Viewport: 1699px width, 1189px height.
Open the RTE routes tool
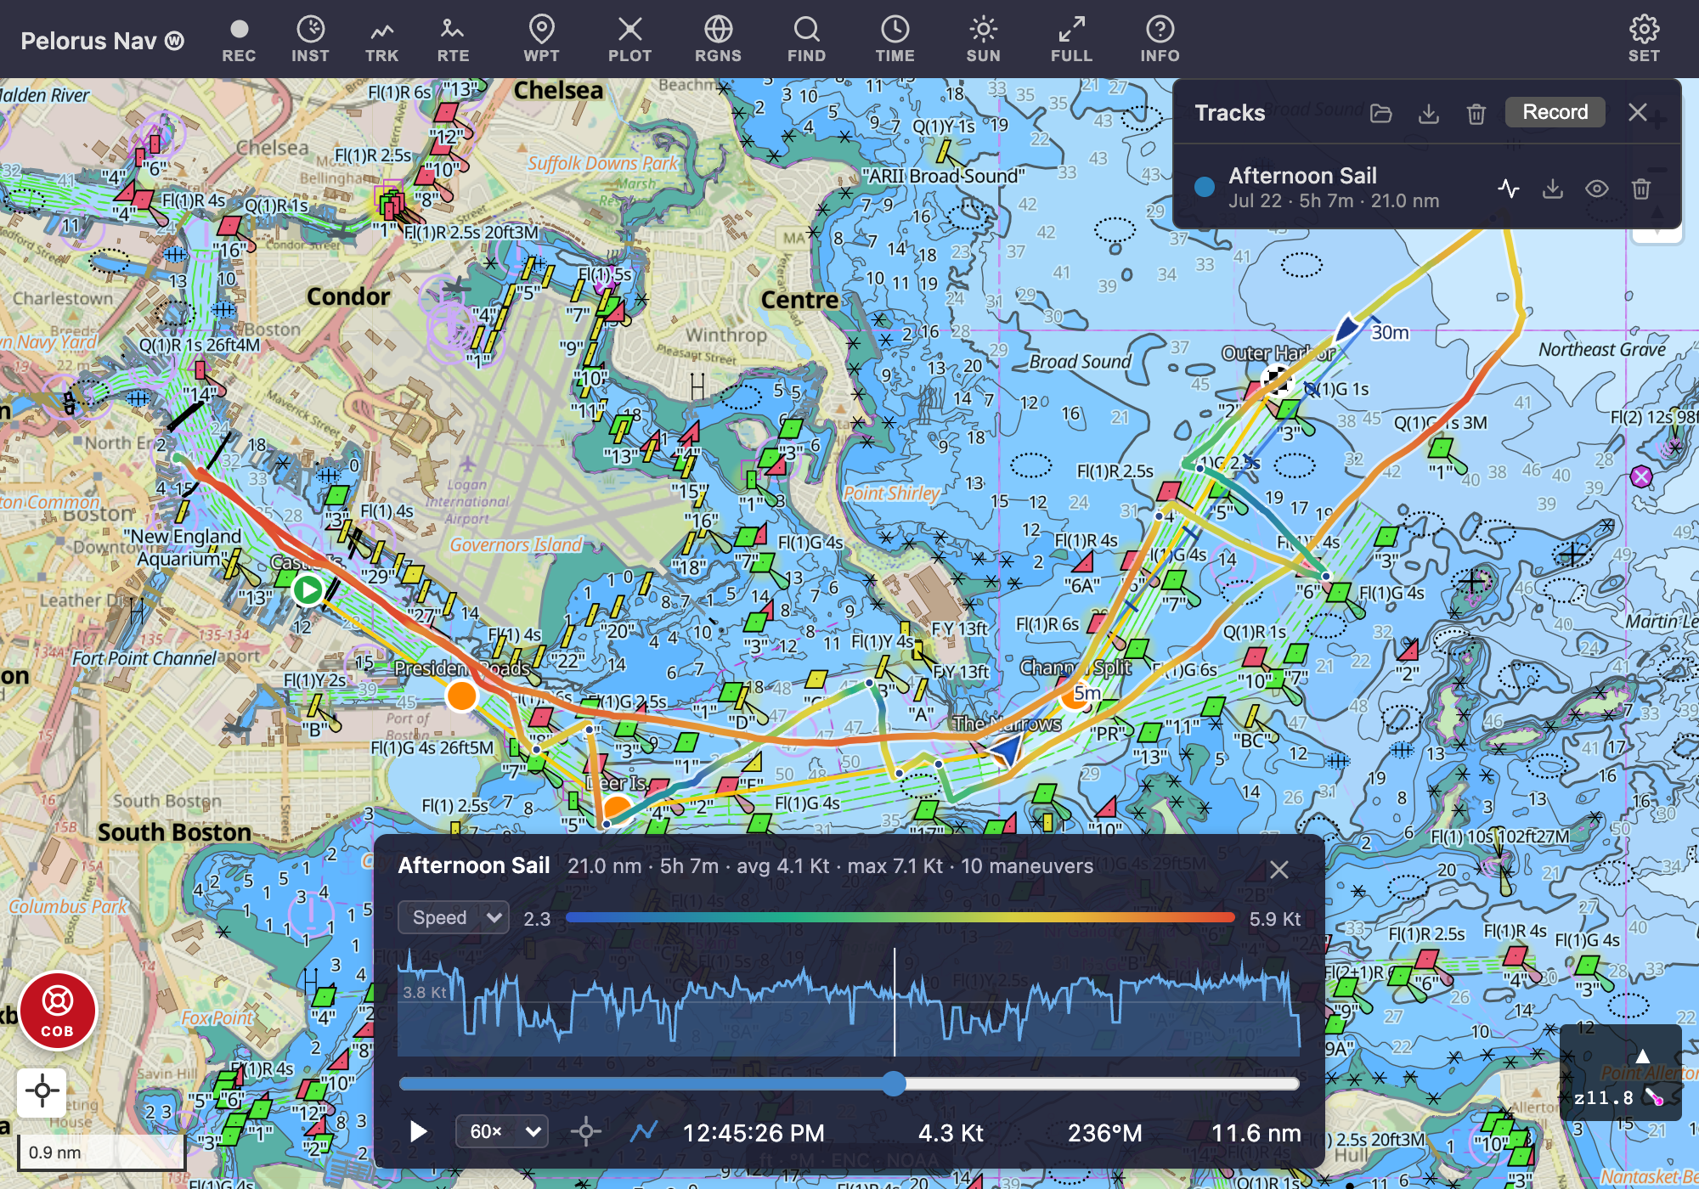453,40
